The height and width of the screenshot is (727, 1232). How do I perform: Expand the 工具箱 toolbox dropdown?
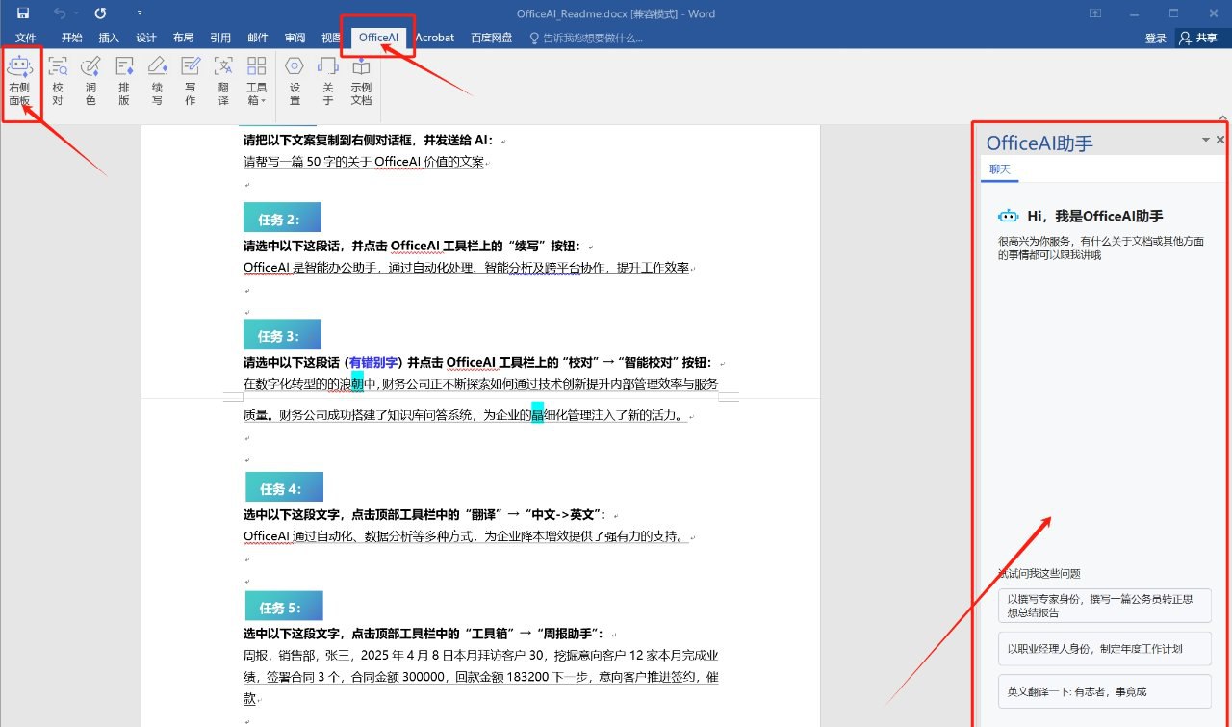(x=256, y=81)
